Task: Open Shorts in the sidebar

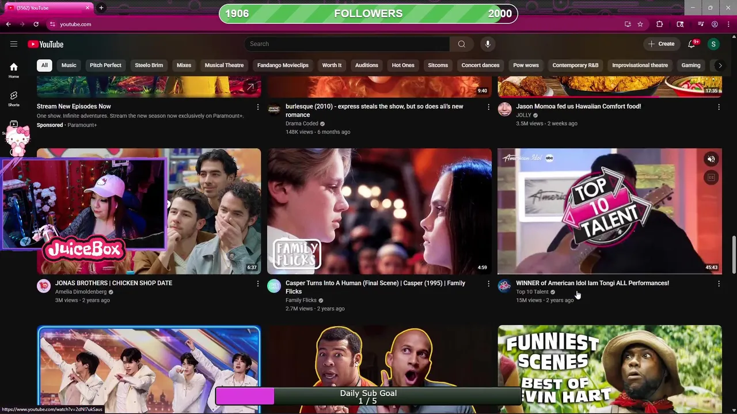Action: [x=14, y=98]
